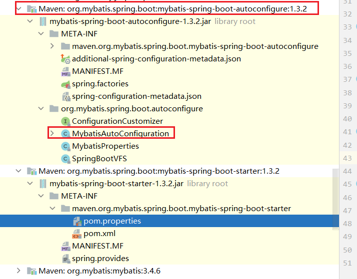The height and width of the screenshot is (279, 357).
Task: Click the spring.provides file icon
Action: [x=66, y=259]
